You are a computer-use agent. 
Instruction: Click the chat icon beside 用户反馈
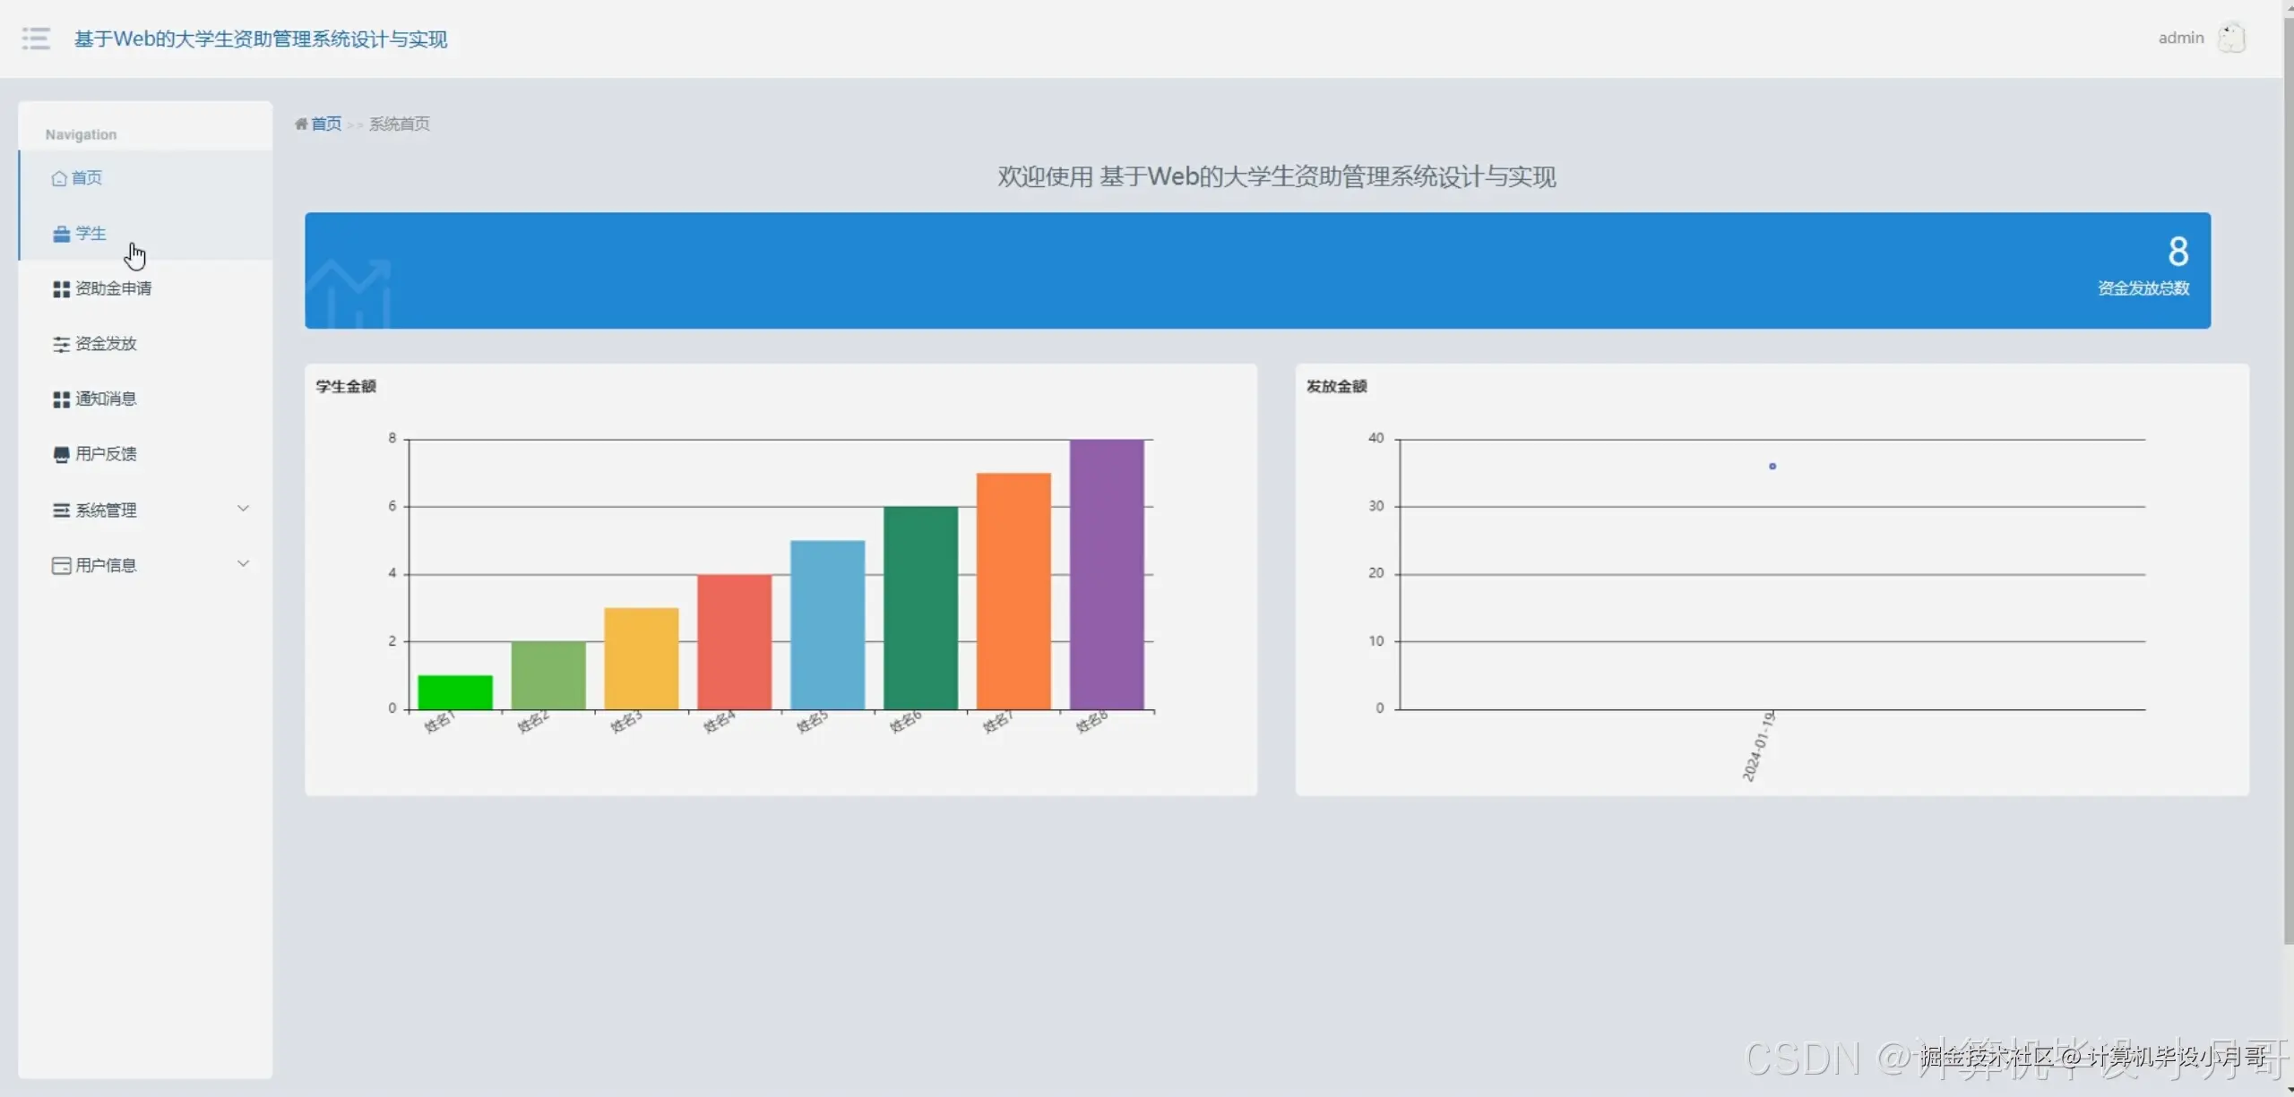(x=61, y=455)
